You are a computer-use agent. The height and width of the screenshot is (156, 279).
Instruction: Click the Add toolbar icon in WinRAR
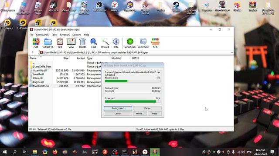click(x=36, y=43)
